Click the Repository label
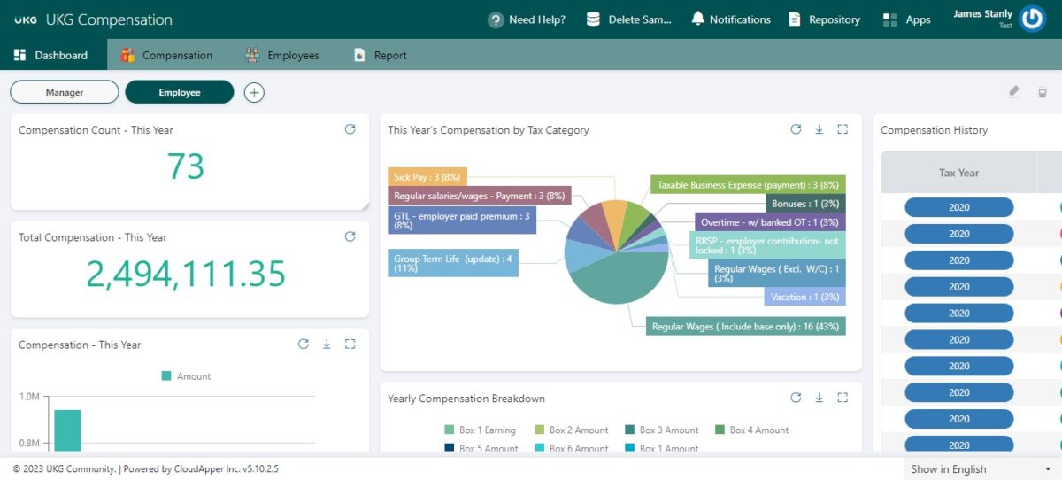The height and width of the screenshot is (480, 1062). pyautogui.click(x=835, y=19)
